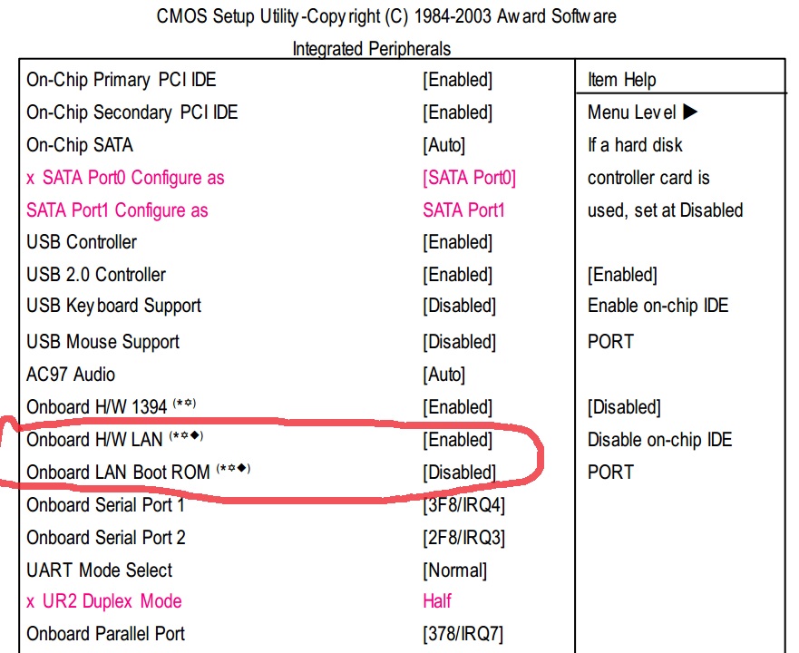The image size is (799, 653).
Task: Open the AC97 Audio [Auto] option
Action: 443,375
